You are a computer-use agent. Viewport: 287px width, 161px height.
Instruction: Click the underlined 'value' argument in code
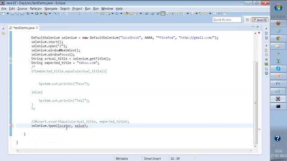[x=79, y=126]
